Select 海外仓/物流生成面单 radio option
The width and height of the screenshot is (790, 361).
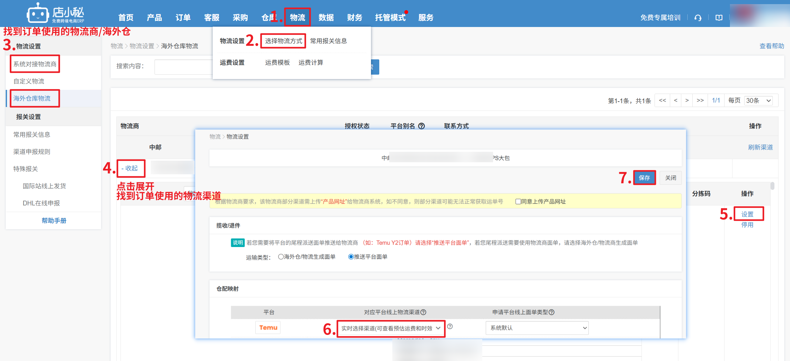point(281,257)
